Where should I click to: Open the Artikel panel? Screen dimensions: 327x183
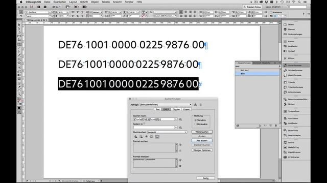point(291,142)
